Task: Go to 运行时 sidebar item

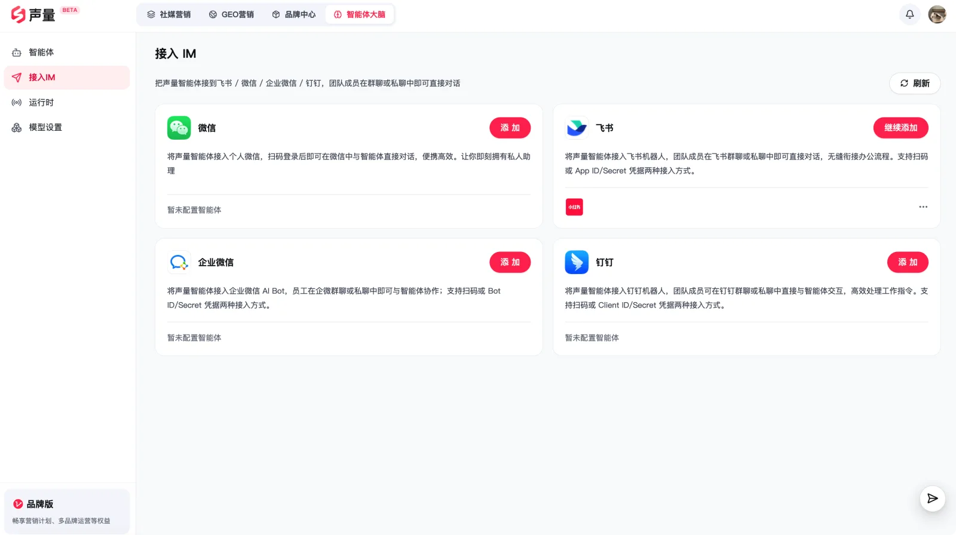Action: (67, 103)
